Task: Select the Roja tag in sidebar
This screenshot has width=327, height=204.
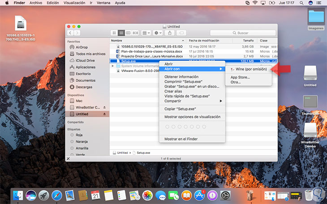Action: tap(79, 135)
